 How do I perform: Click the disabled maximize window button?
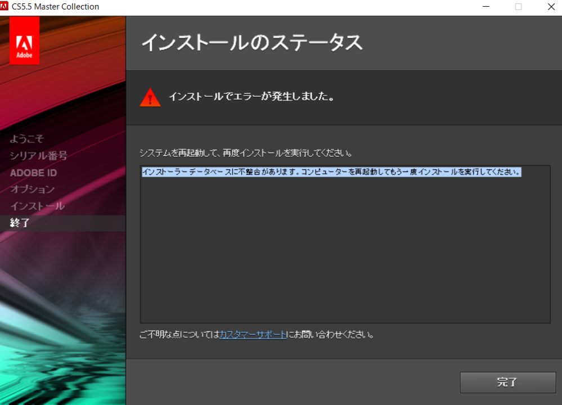518,7
